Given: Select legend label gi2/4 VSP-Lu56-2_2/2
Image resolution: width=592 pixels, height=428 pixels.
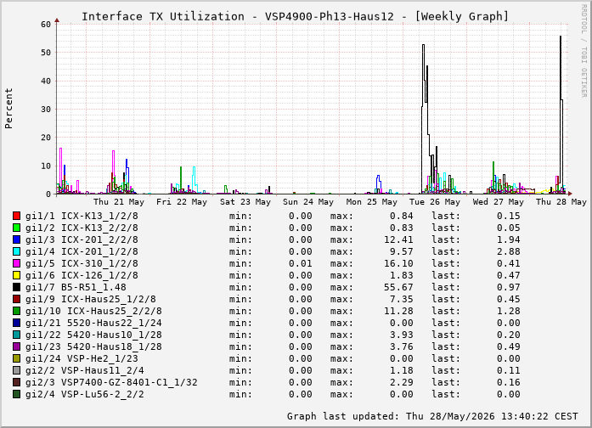Looking at the screenshot, I should click(x=85, y=394).
